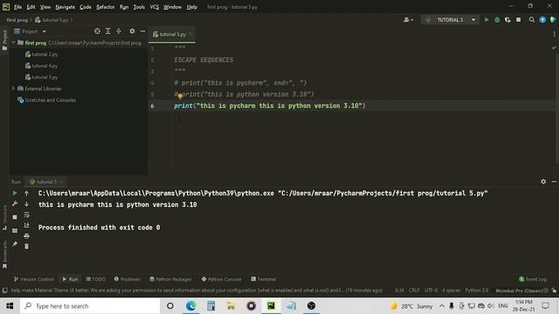559x314 pixels.
Task: Pin the Run tab
Action: coord(15,244)
